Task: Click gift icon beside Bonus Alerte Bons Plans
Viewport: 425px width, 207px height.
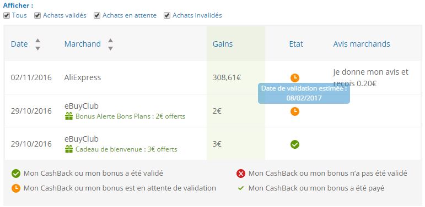Action: click(69, 116)
